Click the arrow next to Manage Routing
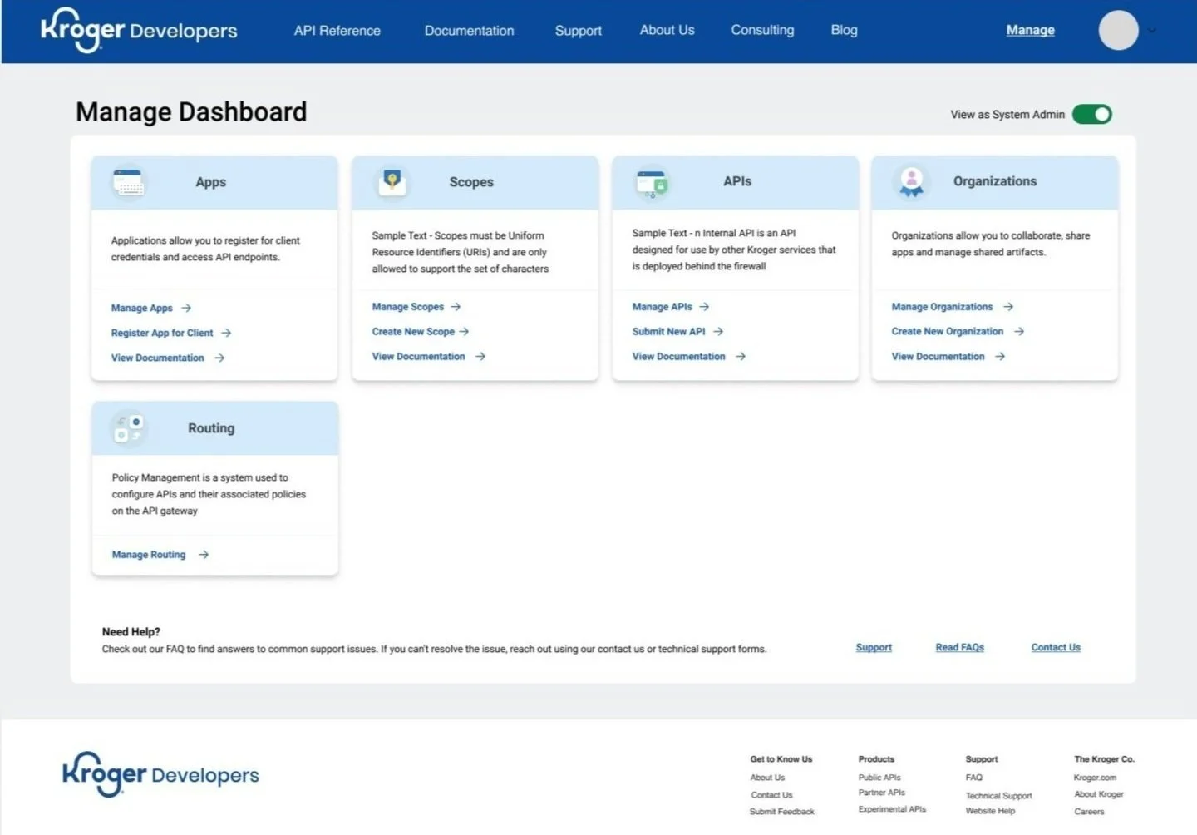This screenshot has height=835, width=1197. (x=204, y=555)
